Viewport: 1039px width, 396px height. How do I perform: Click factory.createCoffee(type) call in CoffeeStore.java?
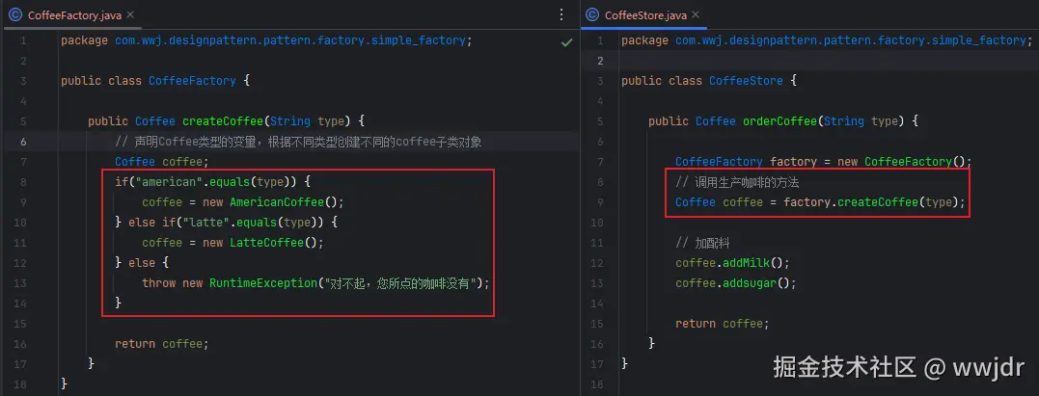tap(871, 202)
